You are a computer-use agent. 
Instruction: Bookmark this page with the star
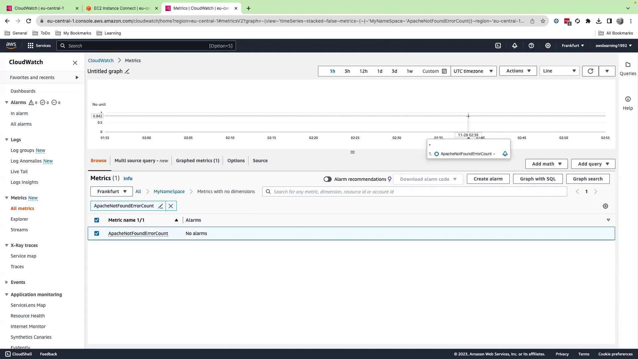coord(543,21)
